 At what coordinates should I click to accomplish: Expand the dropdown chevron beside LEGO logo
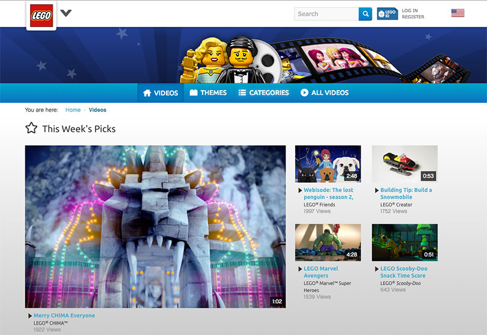[66, 13]
